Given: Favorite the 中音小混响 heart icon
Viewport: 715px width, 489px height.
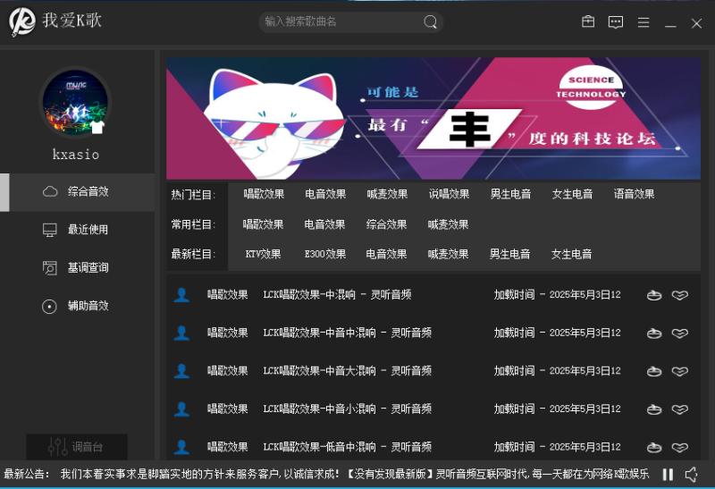Looking at the screenshot, I should point(680,409).
